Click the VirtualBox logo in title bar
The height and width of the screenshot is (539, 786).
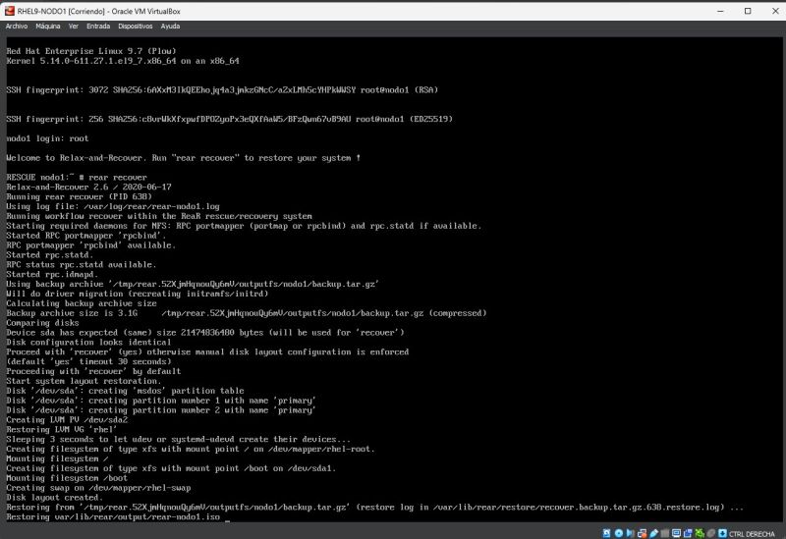pyautogui.click(x=10, y=11)
